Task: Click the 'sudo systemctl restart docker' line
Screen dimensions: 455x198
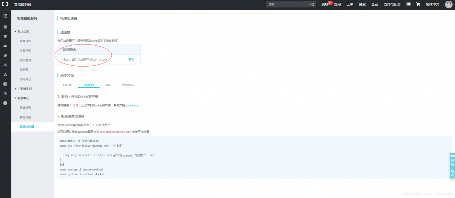Action: pos(82,174)
